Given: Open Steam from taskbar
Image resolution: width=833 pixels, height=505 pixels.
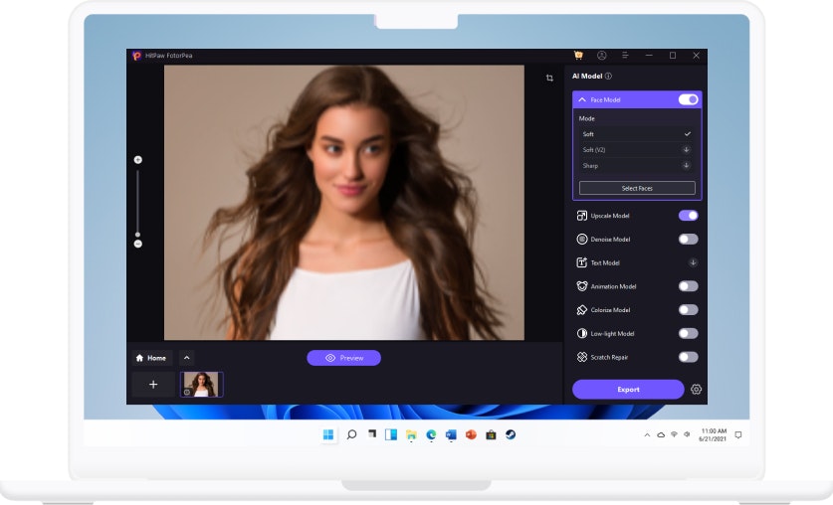Looking at the screenshot, I should point(511,435).
